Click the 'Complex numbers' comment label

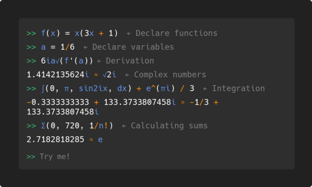tap(170, 75)
